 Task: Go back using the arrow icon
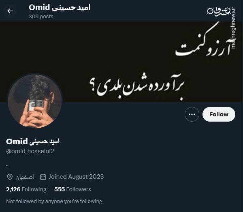coord(10,11)
